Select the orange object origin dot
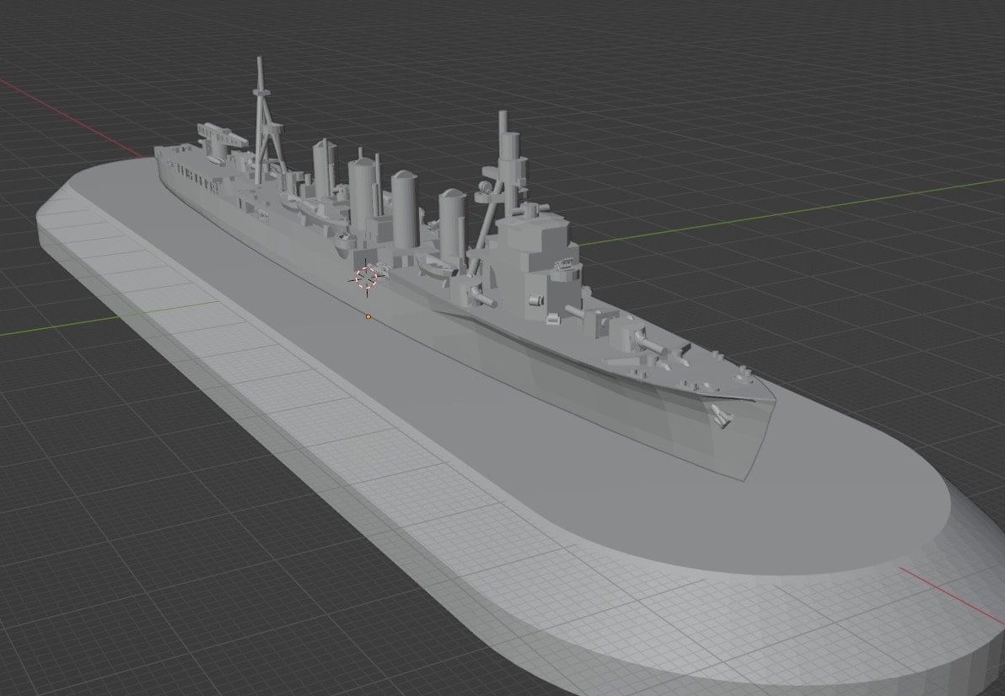The width and height of the screenshot is (1005, 696). pos(368,316)
